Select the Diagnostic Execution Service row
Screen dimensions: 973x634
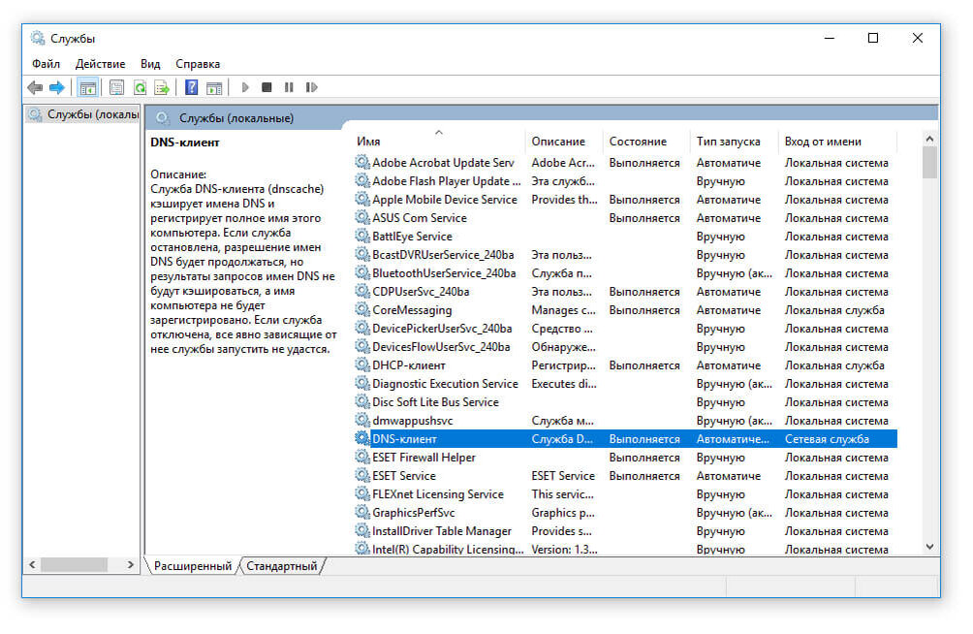625,384
